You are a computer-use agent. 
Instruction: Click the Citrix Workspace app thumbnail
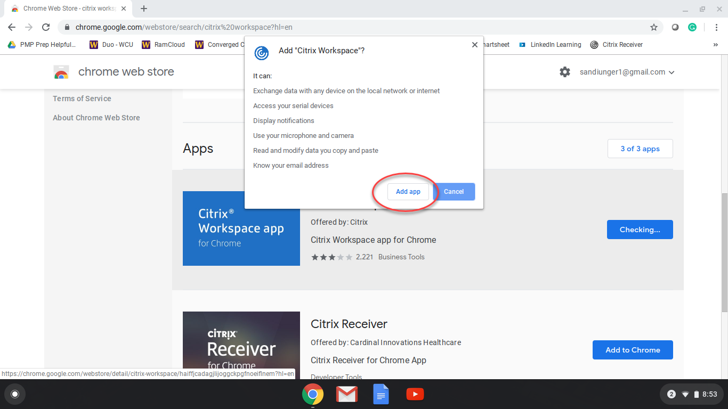tap(241, 228)
